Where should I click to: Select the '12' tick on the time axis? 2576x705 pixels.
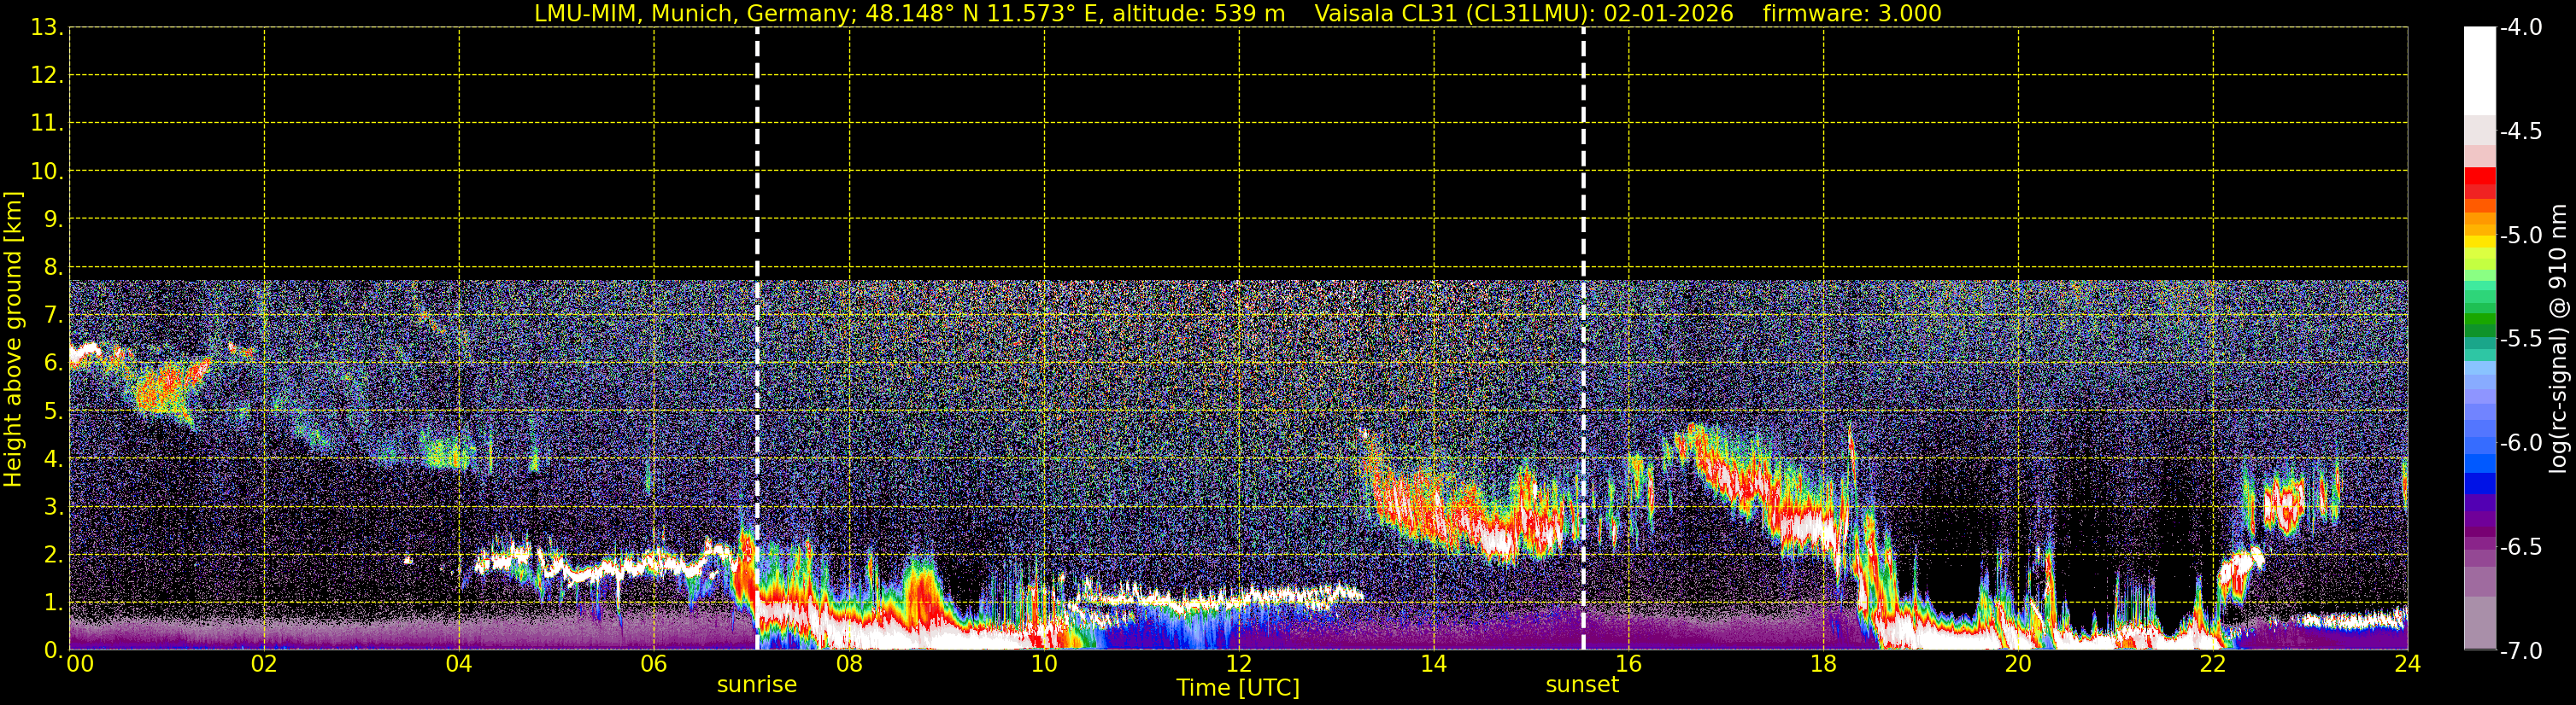pyautogui.click(x=1238, y=665)
